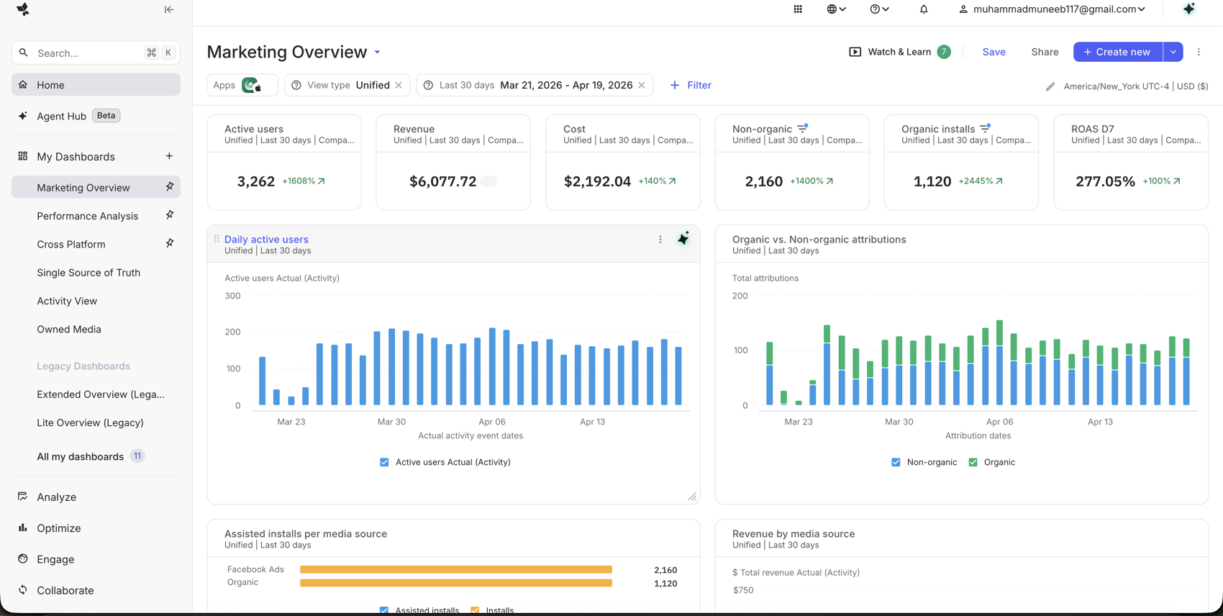Open Owned Media dashboard

pyautogui.click(x=69, y=329)
